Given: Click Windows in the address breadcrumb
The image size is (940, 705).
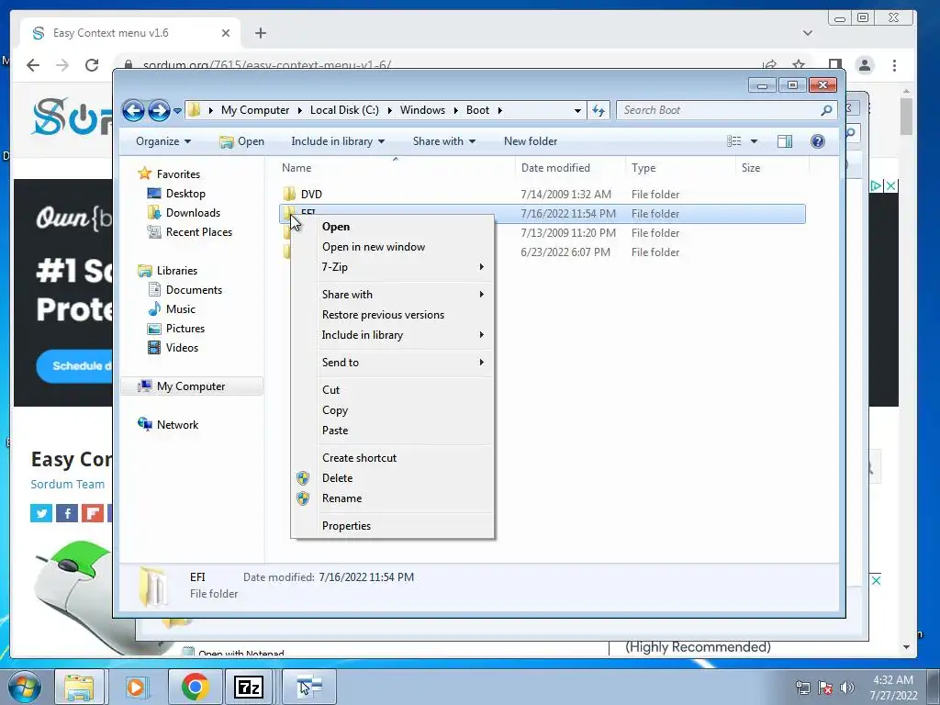Looking at the screenshot, I should click(x=422, y=110).
